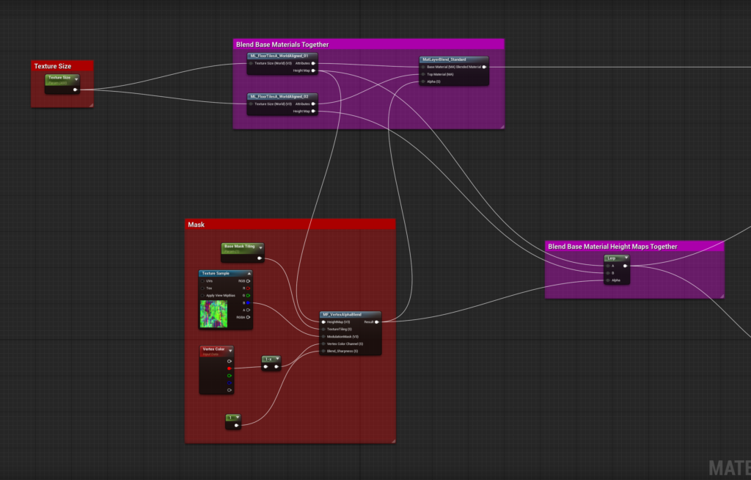The width and height of the screenshot is (751, 480).
Task: Select the Mask comment box title
Action: point(197,225)
